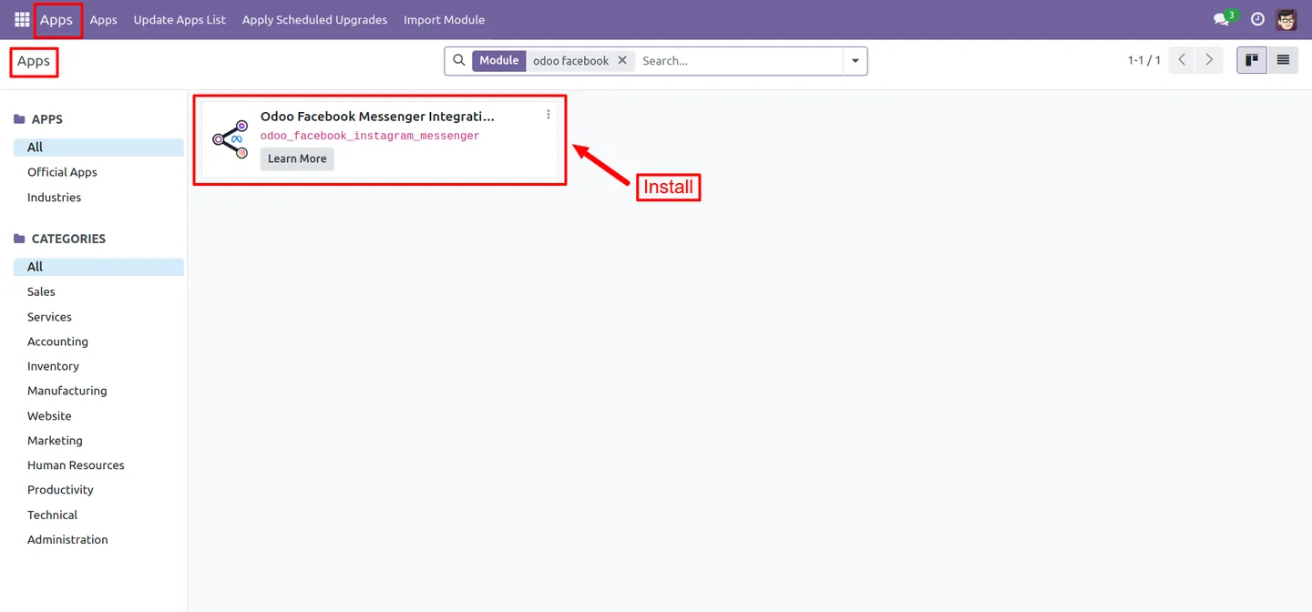Click the Module facet label
1312x612 pixels.
coord(499,60)
